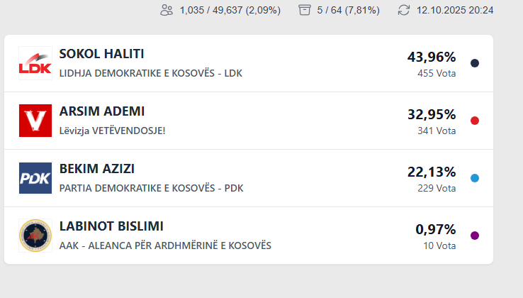This screenshot has width=523, height=298.
Task: Click the AAK party emblem
Action: tap(35, 236)
